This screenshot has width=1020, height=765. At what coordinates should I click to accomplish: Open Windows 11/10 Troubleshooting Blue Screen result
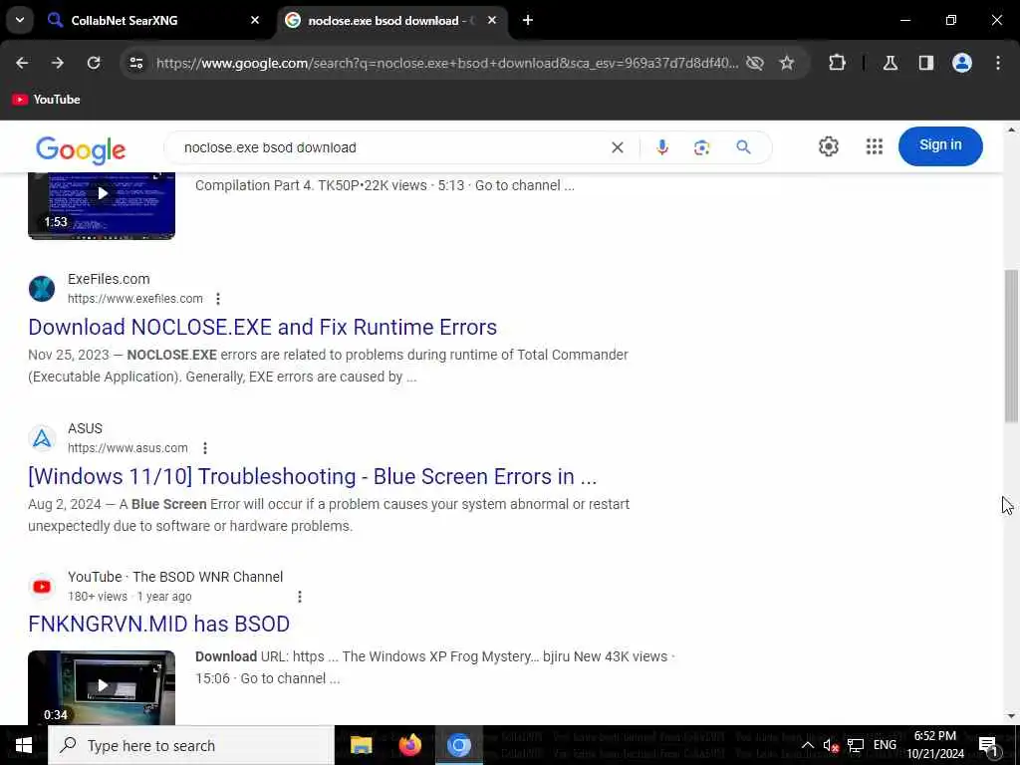pyautogui.click(x=312, y=477)
